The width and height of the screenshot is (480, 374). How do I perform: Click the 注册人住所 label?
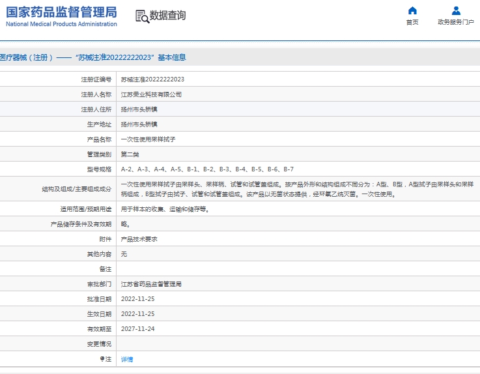click(96, 109)
